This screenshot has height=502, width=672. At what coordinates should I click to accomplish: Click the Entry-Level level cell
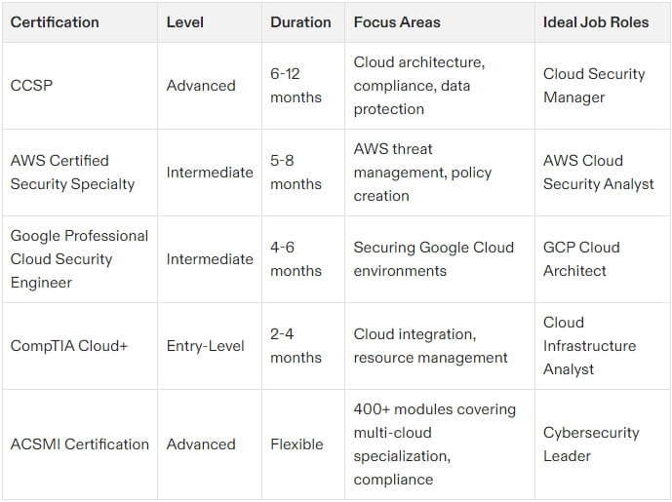[x=206, y=346]
